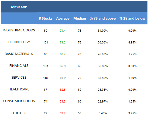Click the 118 stocks count for Services
The height and width of the screenshot is (117, 148).
click(x=46, y=78)
